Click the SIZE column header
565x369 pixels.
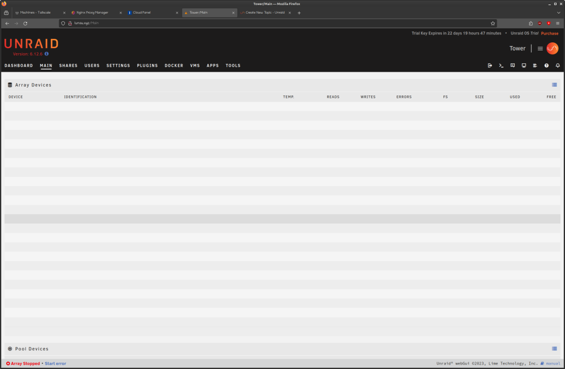pyautogui.click(x=479, y=97)
